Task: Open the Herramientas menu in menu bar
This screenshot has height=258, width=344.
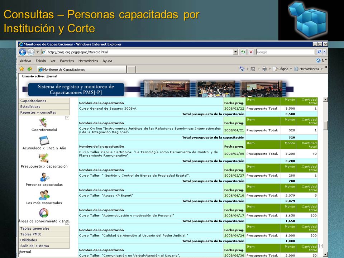Action: coord(88,61)
